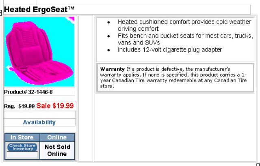The height and width of the screenshot is (166, 260).
Task: Click the Sale $19.99 price text
Action: 55,106
